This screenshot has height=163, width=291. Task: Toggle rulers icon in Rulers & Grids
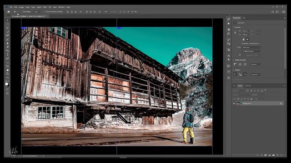235,64
